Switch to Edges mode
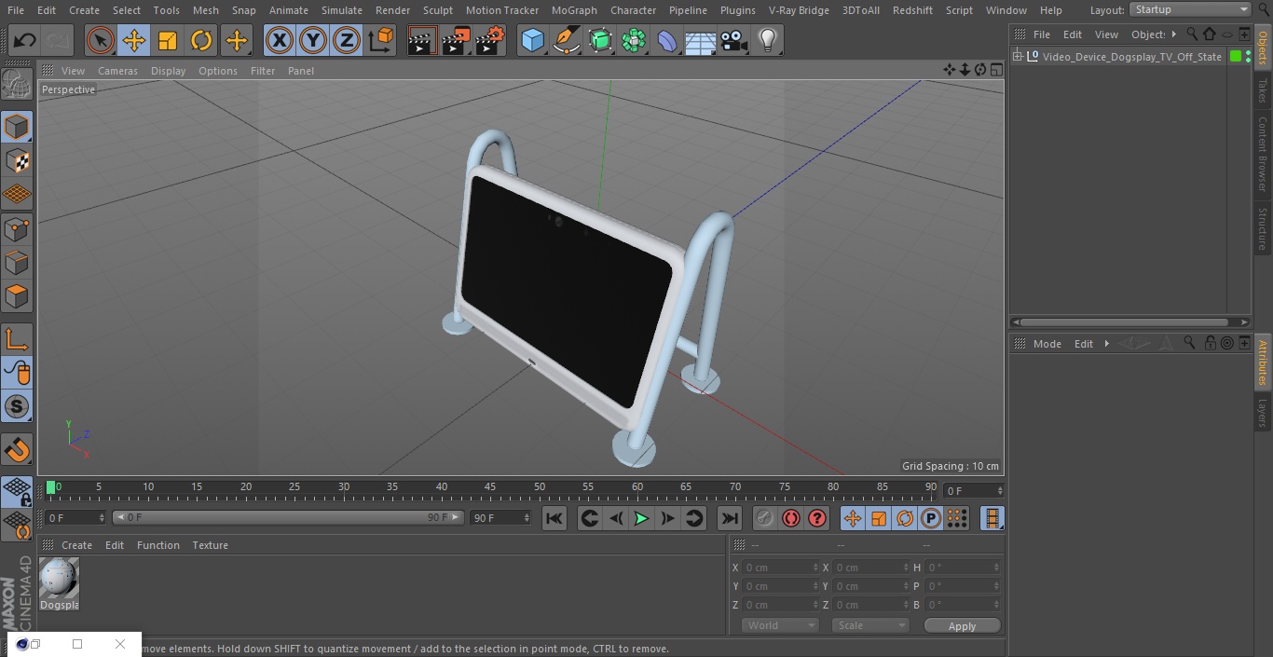 coord(17,262)
